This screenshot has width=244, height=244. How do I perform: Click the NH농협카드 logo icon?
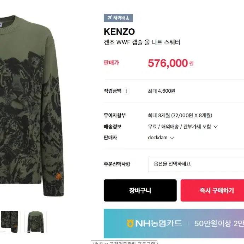point(130,223)
